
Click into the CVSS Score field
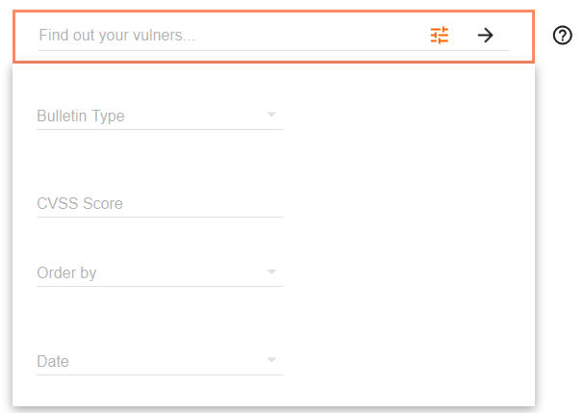pos(159,204)
